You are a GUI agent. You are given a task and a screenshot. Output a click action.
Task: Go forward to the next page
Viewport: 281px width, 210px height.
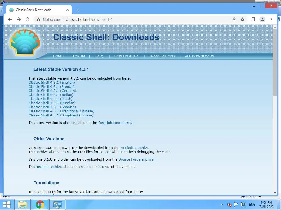pyautogui.click(x=19, y=19)
